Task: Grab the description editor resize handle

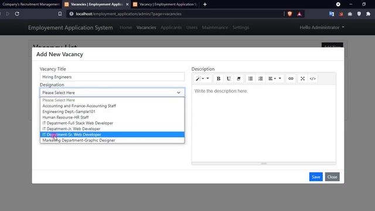Action: pyautogui.click(x=264, y=164)
